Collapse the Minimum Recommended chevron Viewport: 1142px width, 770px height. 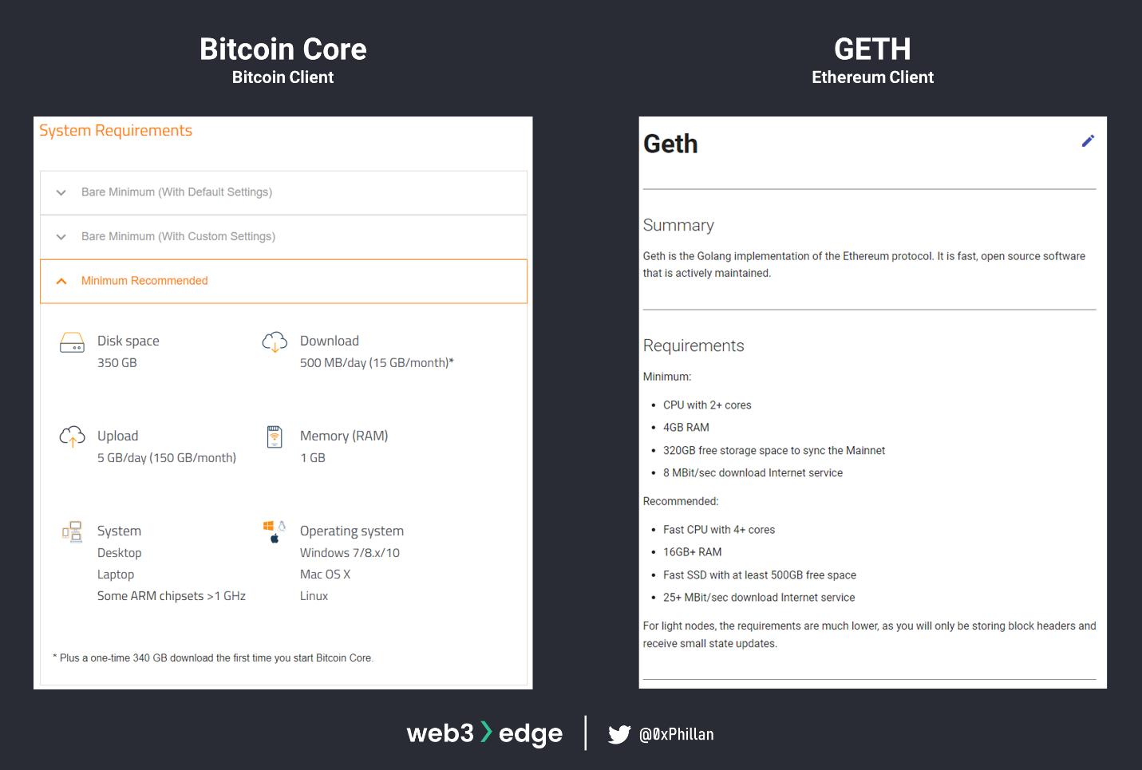61,281
